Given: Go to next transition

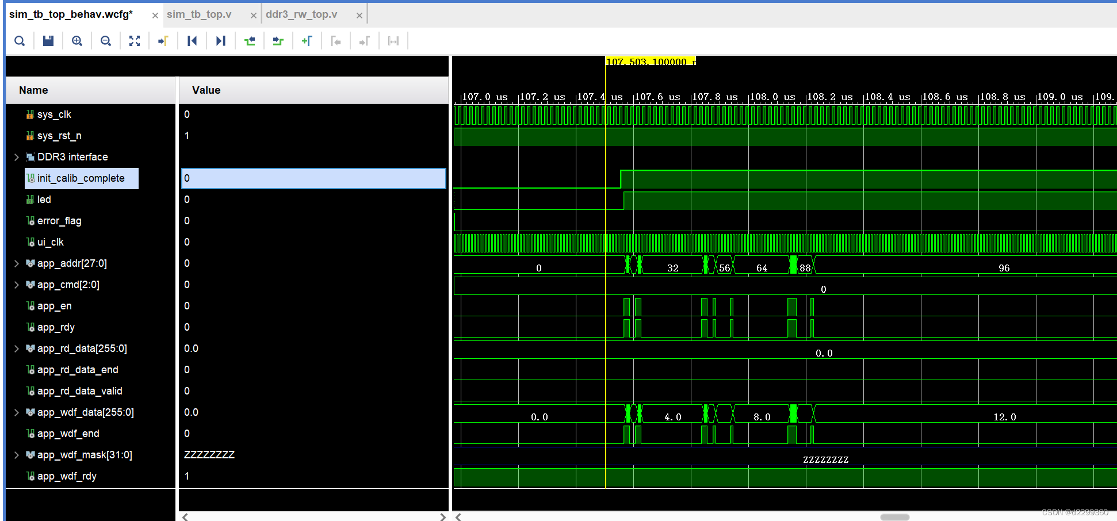Looking at the screenshot, I should click(x=278, y=41).
